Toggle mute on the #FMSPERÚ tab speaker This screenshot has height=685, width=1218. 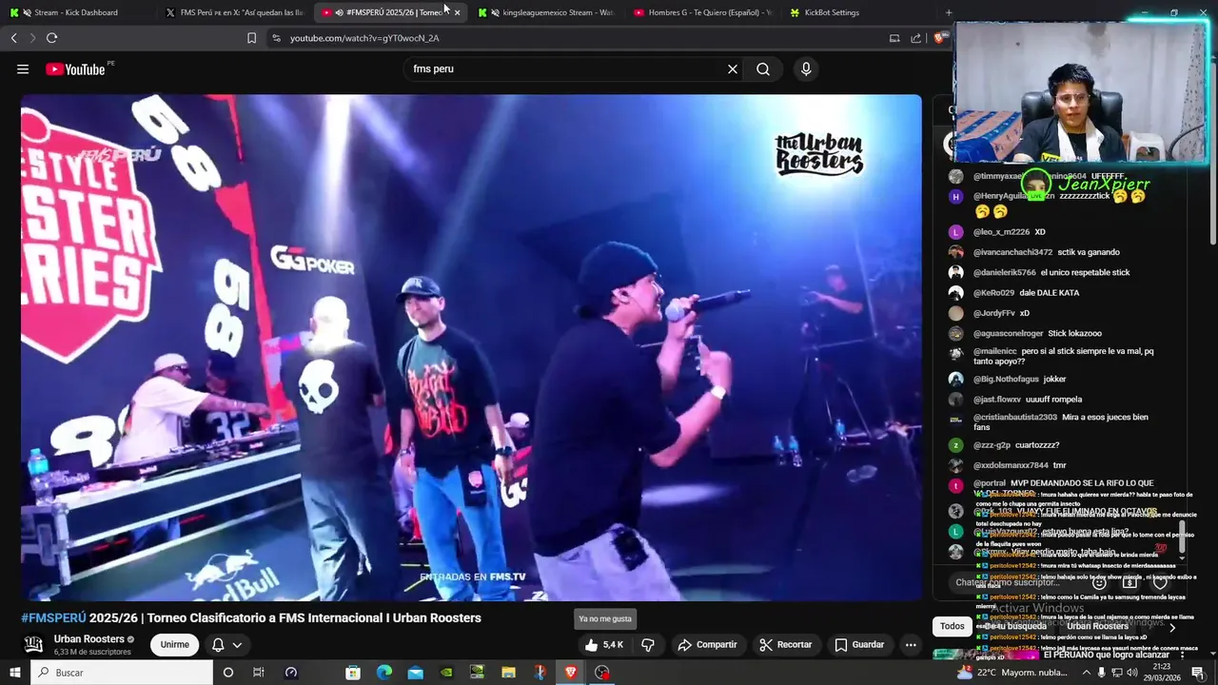(340, 12)
